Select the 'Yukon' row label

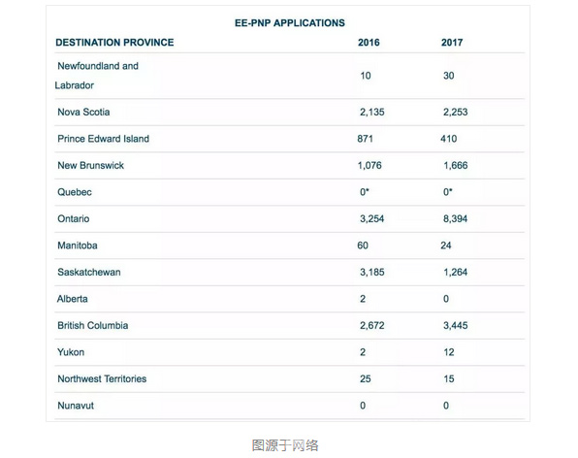coord(71,352)
